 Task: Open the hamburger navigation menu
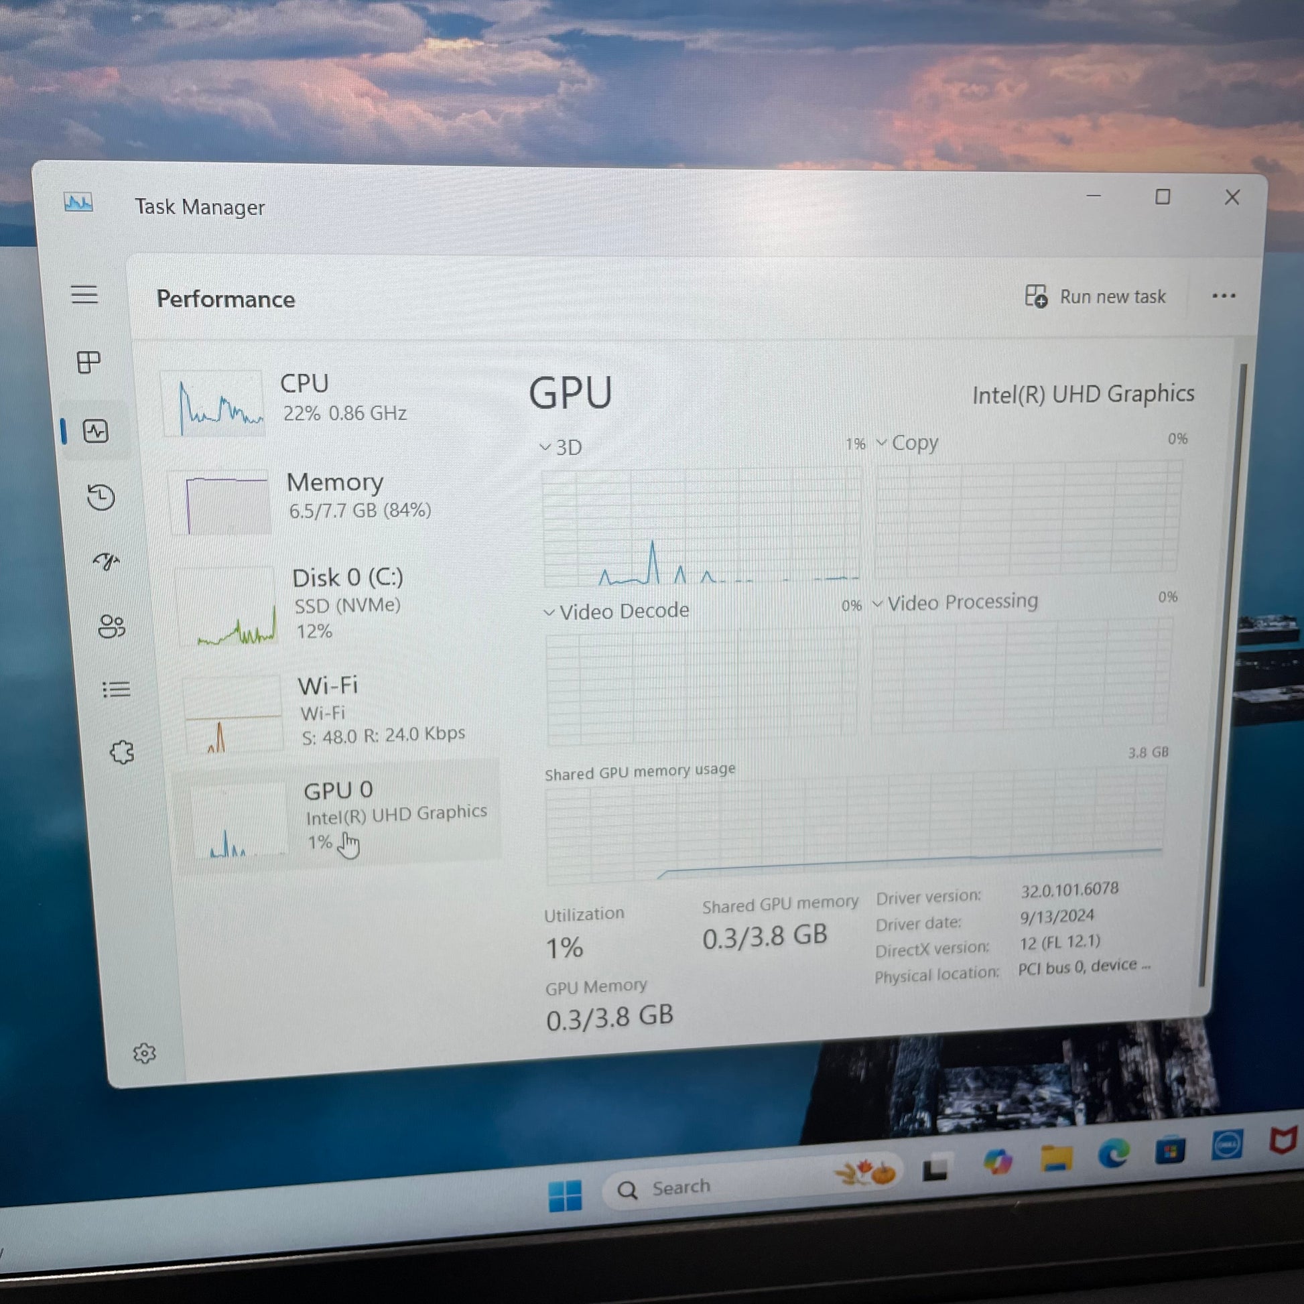point(84,294)
